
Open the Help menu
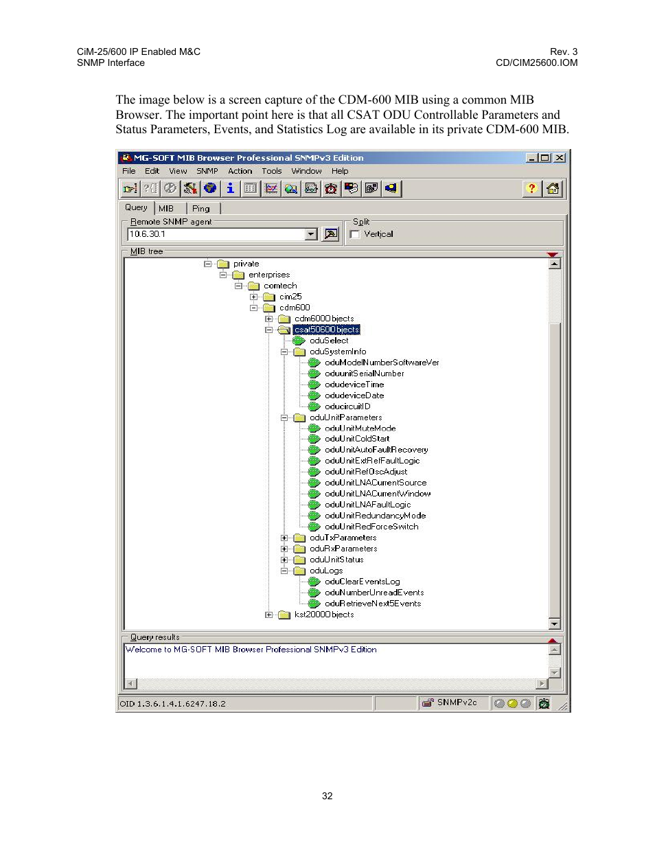[x=340, y=171]
